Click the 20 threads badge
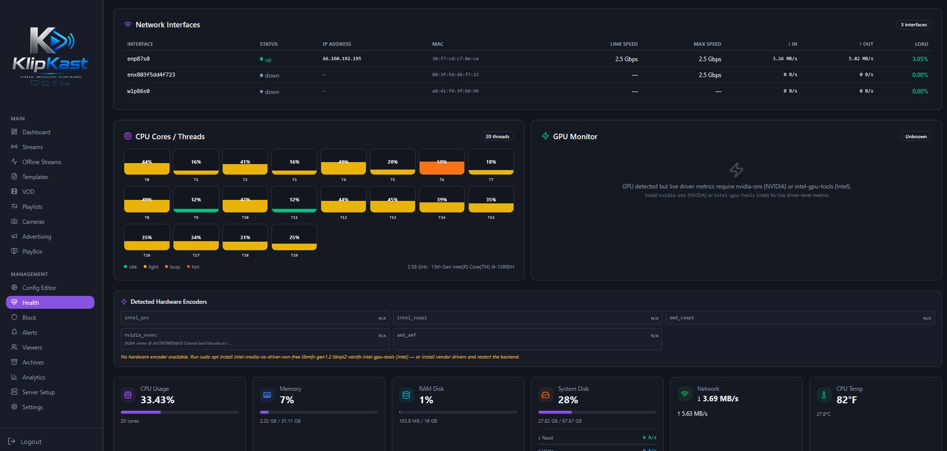947x451 pixels. click(497, 136)
